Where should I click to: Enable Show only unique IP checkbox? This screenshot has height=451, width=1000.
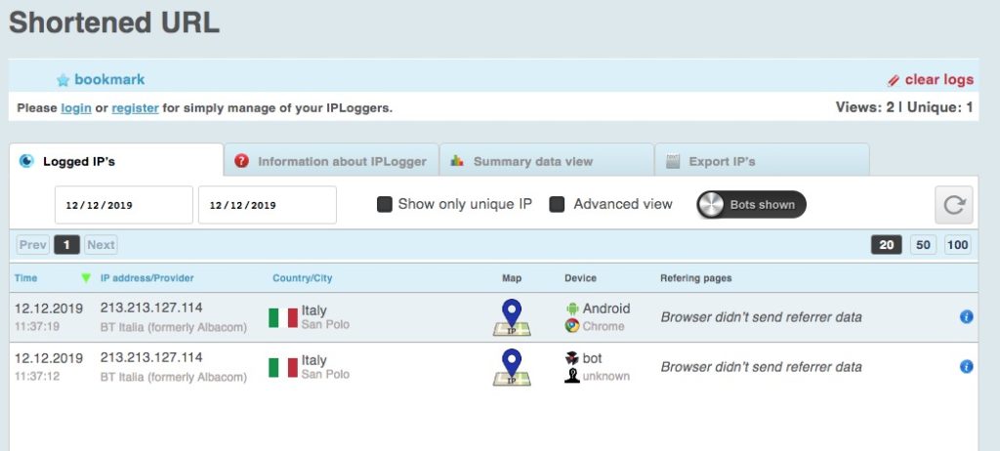(385, 205)
